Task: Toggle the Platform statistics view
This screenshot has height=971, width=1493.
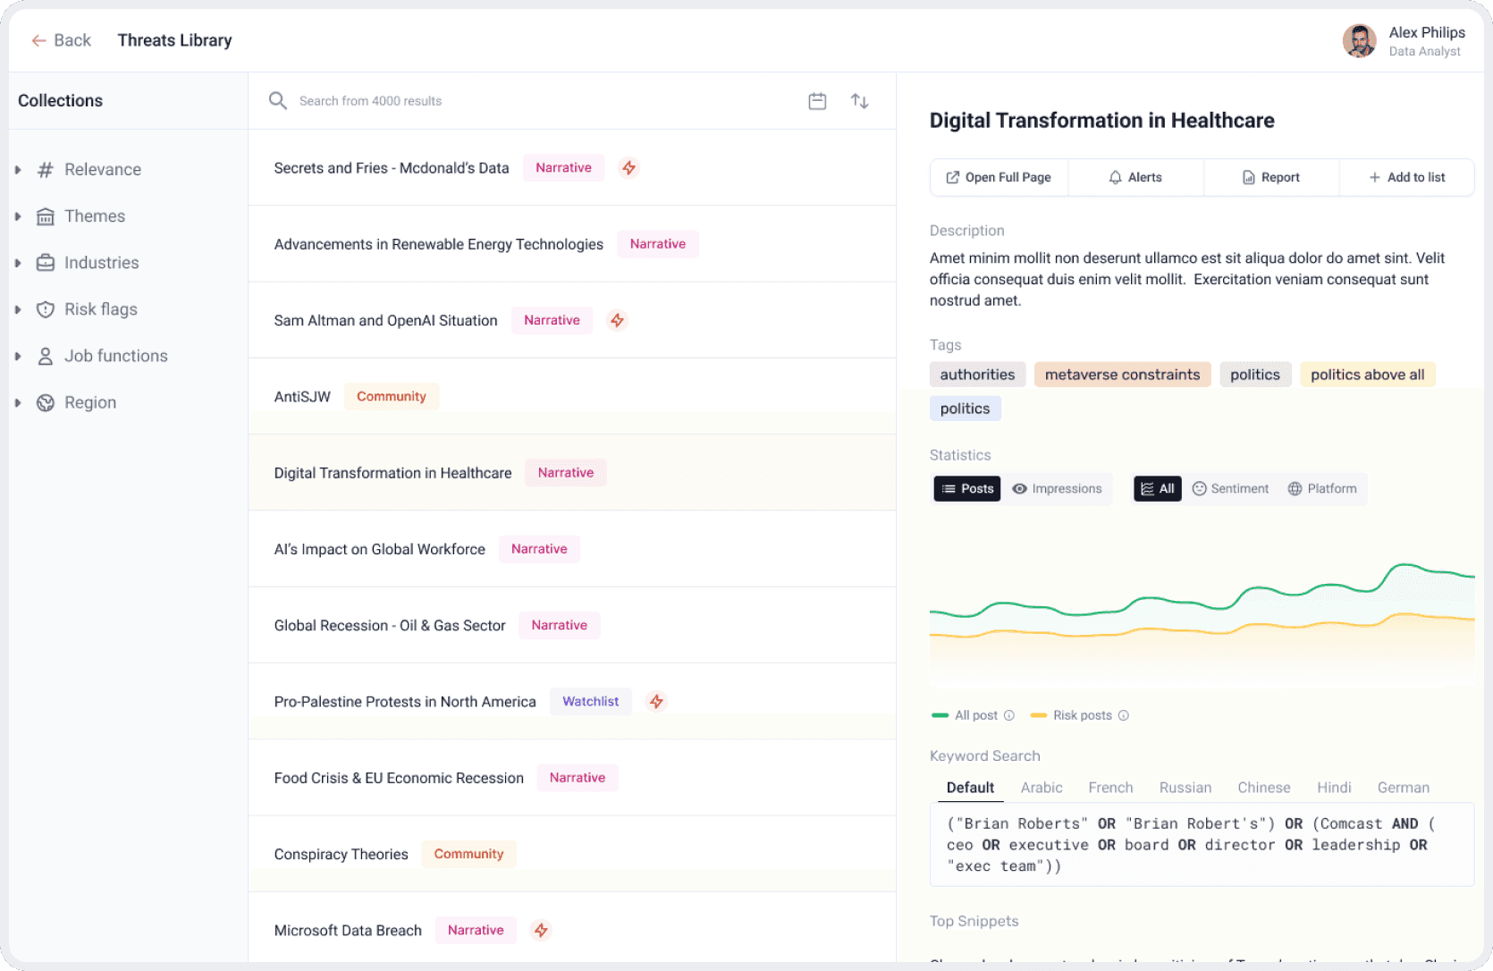Action: click(x=1322, y=488)
